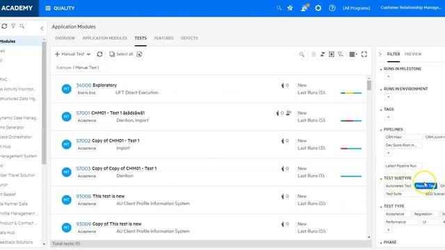
Task: Open the Manual Test dropdown arrow
Action: (88, 54)
